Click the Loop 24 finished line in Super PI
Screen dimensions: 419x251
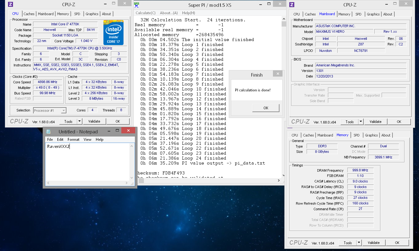(183, 158)
